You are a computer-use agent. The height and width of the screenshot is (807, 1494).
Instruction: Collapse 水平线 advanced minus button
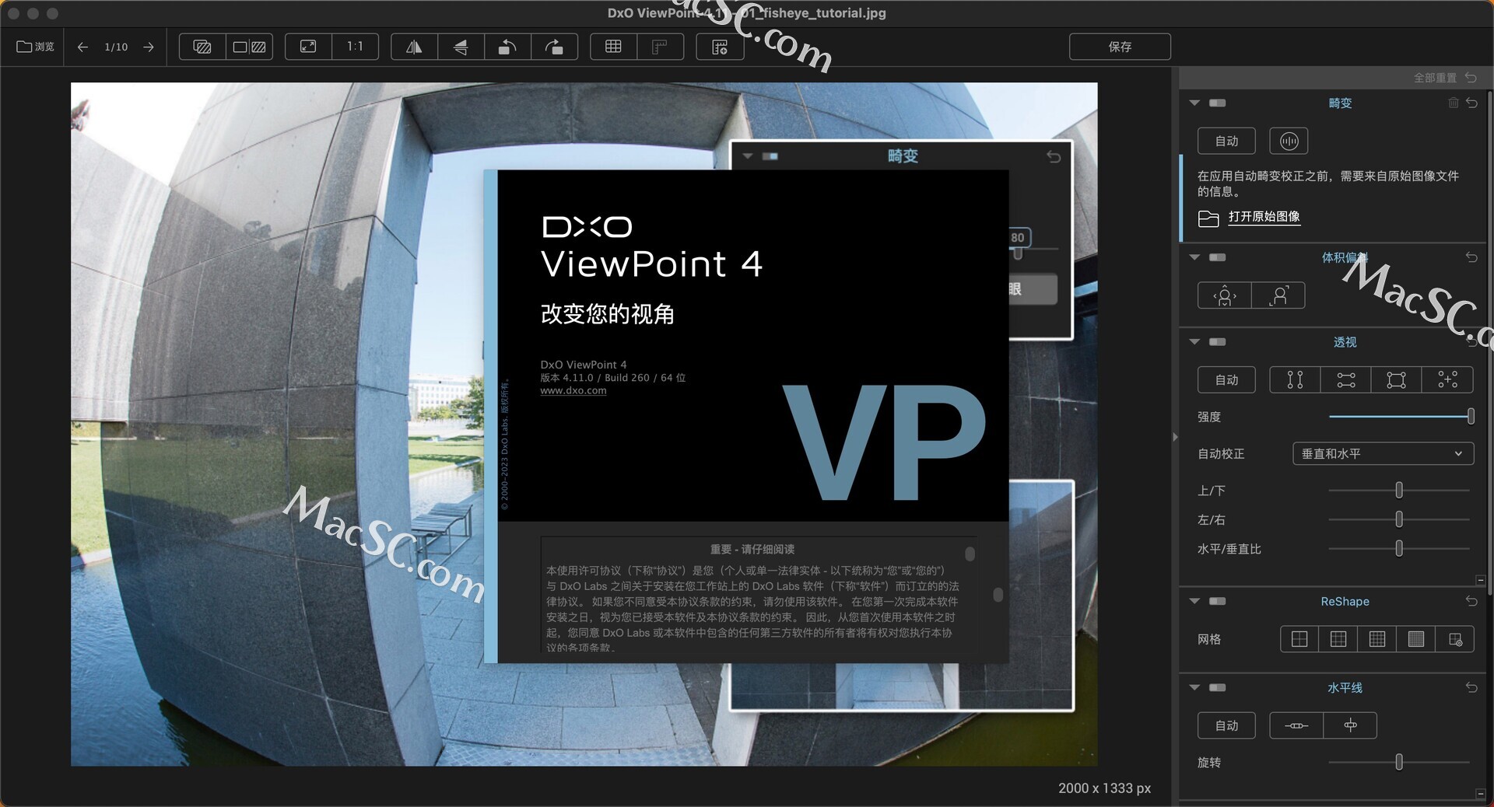click(x=1480, y=794)
